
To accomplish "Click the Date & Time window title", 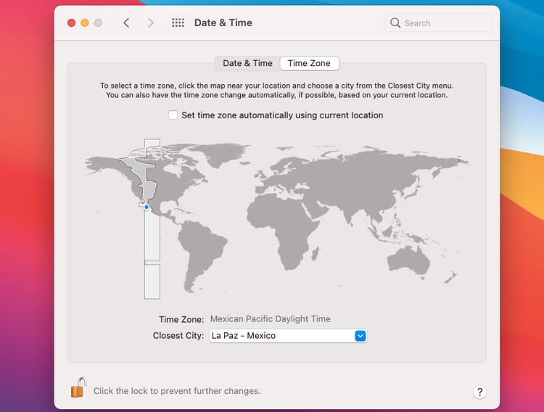I will [223, 23].
